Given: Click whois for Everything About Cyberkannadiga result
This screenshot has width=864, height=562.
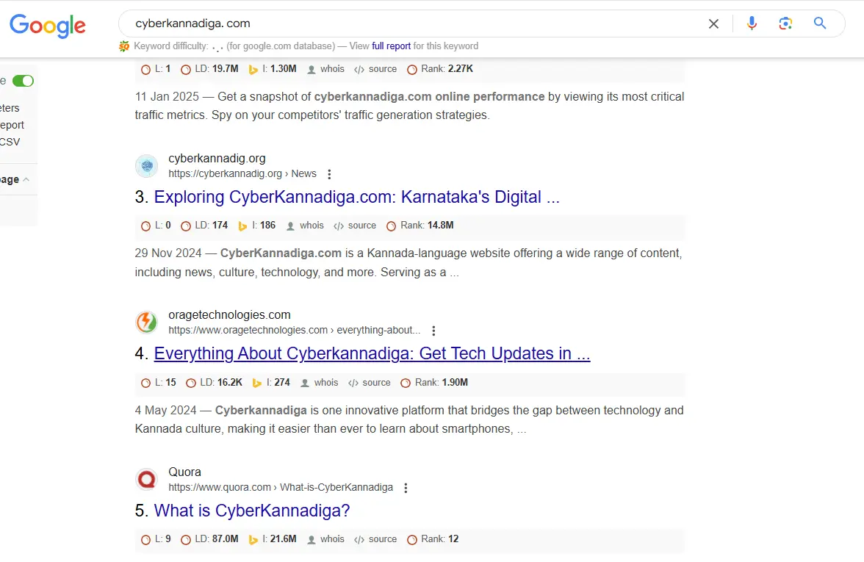Looking at the screenshot, I should click(x=320, y=382).
